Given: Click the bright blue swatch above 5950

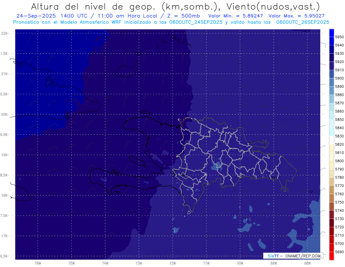Looking at the screenshot, I should point(331,33).
